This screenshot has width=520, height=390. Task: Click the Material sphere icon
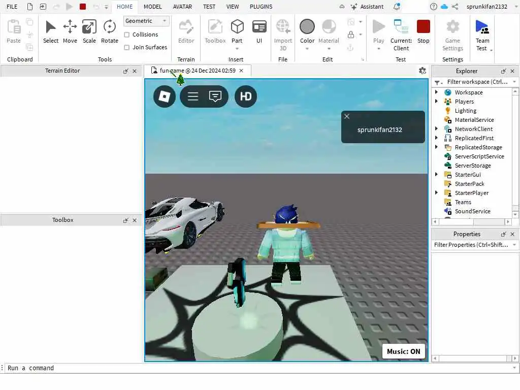(x=329, y=26)
